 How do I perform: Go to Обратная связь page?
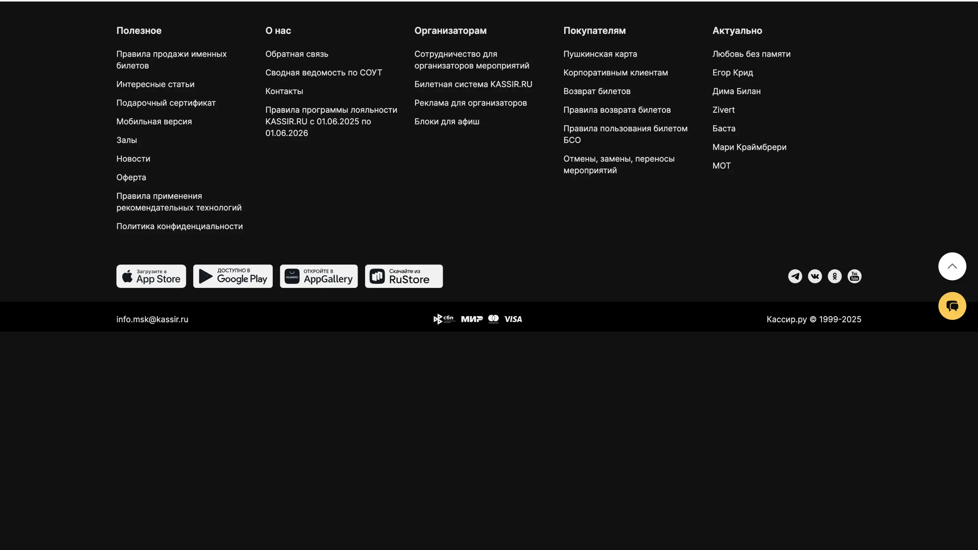(296, 54)
